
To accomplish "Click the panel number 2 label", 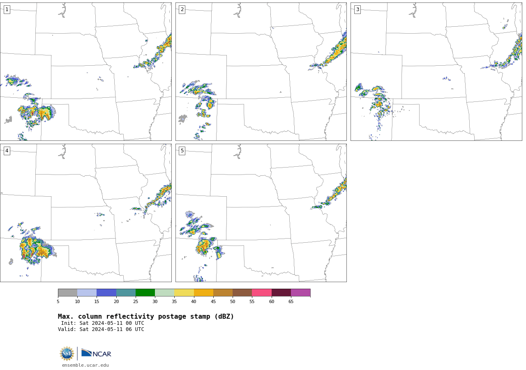I will click(x=182, y=9).
